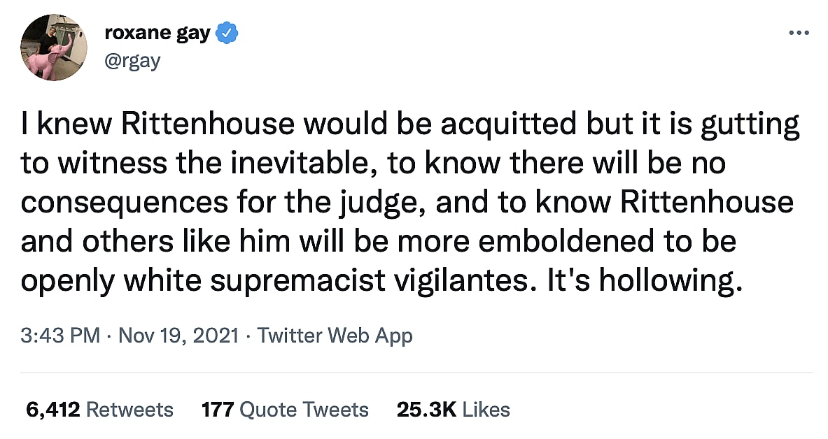The height and width of the screenshot is (439, 828).
Task: Open the @rgay handle link
Action: tap(132, 61)
